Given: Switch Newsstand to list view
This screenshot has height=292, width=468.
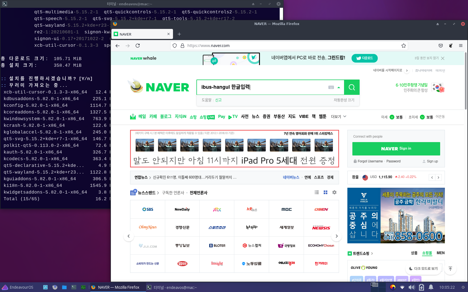Looking at the screenshot, I should tap(317, 192).
